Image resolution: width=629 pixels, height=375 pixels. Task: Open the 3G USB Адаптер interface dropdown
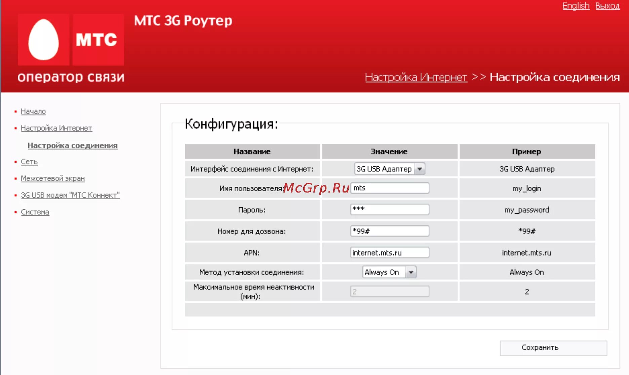pos(390,169)
